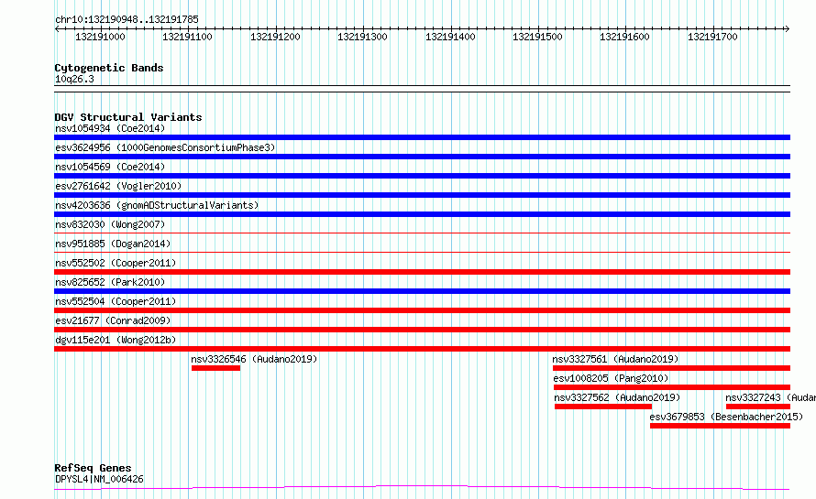Click the thin red line under nsv832030
Image resolution: width=816 pixels, height=499 pixels.
tap(422, 233)
